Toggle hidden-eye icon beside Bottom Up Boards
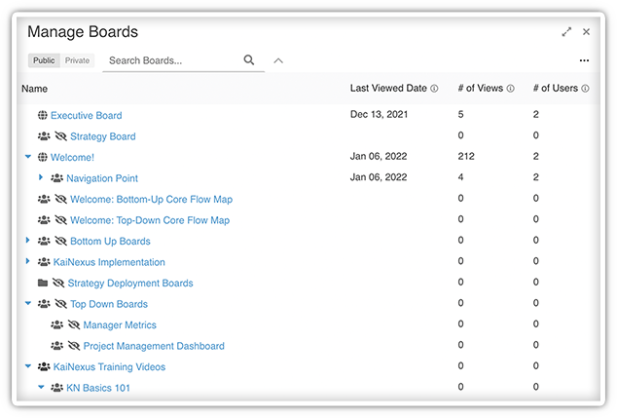The height and width of the screenshot is (418, 617). pos(60,241)
